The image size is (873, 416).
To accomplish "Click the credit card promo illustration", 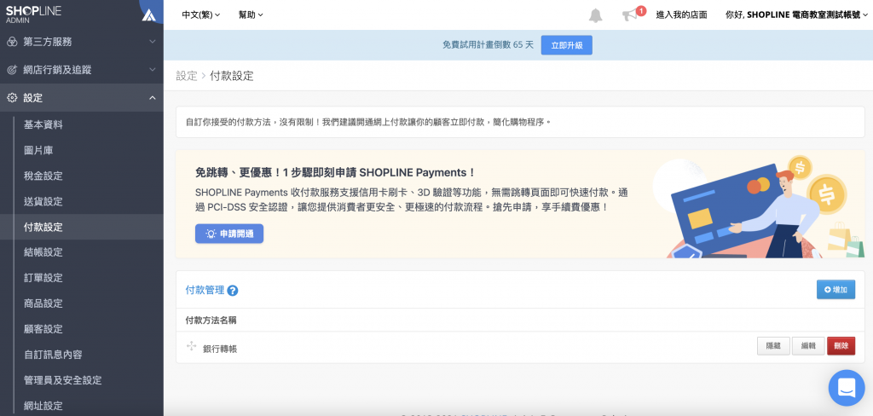I will coord(758,206).
